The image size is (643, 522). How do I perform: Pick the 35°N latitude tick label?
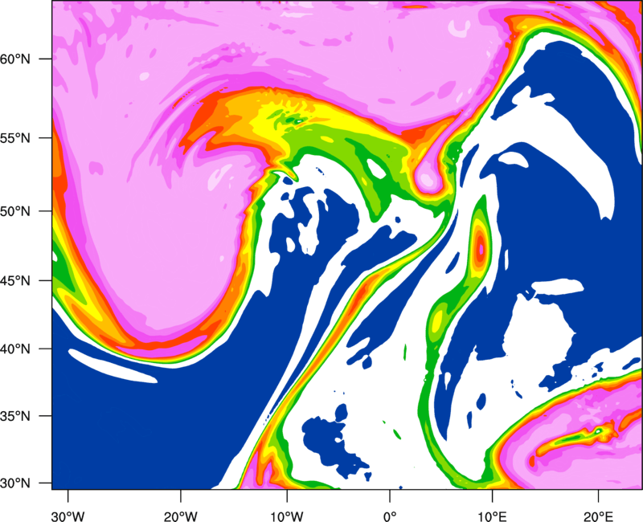click(15, 416)
